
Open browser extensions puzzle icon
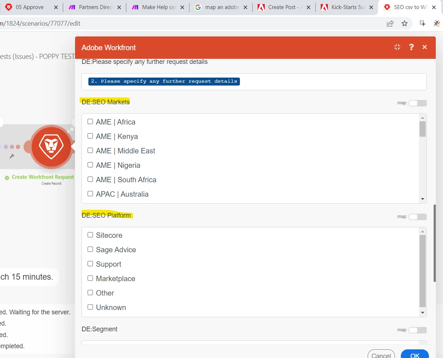coord(422,23)
